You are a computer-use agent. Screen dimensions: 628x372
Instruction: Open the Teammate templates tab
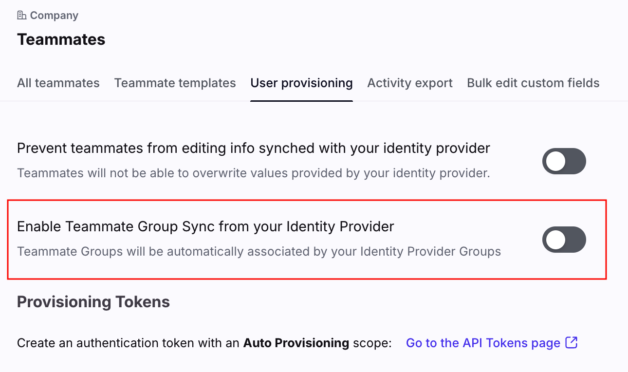(x=175, y=83)
